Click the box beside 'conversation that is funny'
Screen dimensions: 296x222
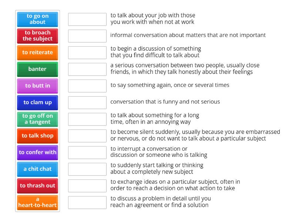[x=87, y=102]
